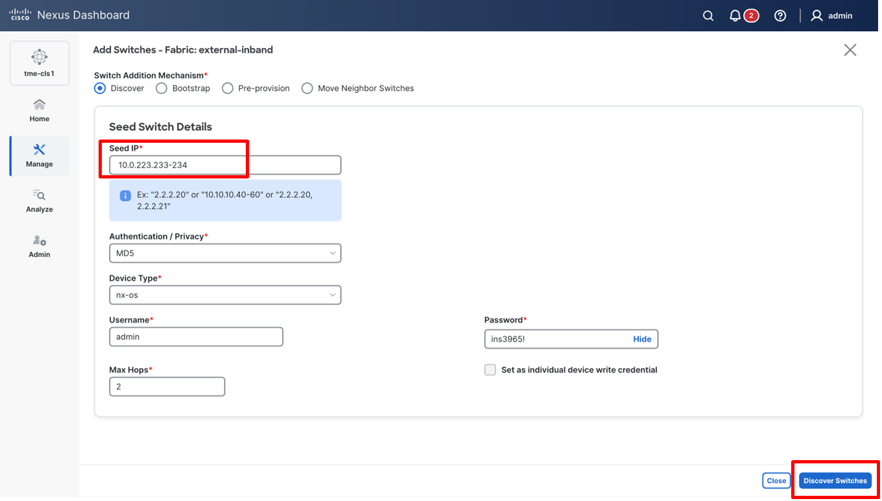
Task: Open the admin user account menu
Action: coord(832,16)
